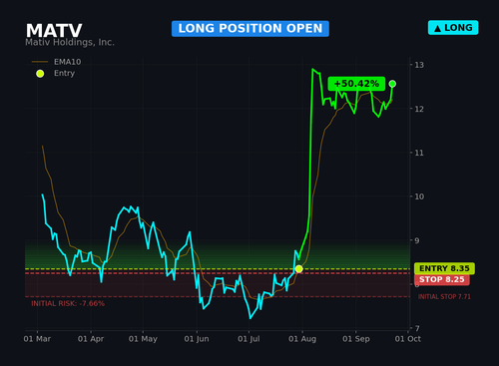Click the 13 price axis label

pyautogui.click(x=419, y=65)
